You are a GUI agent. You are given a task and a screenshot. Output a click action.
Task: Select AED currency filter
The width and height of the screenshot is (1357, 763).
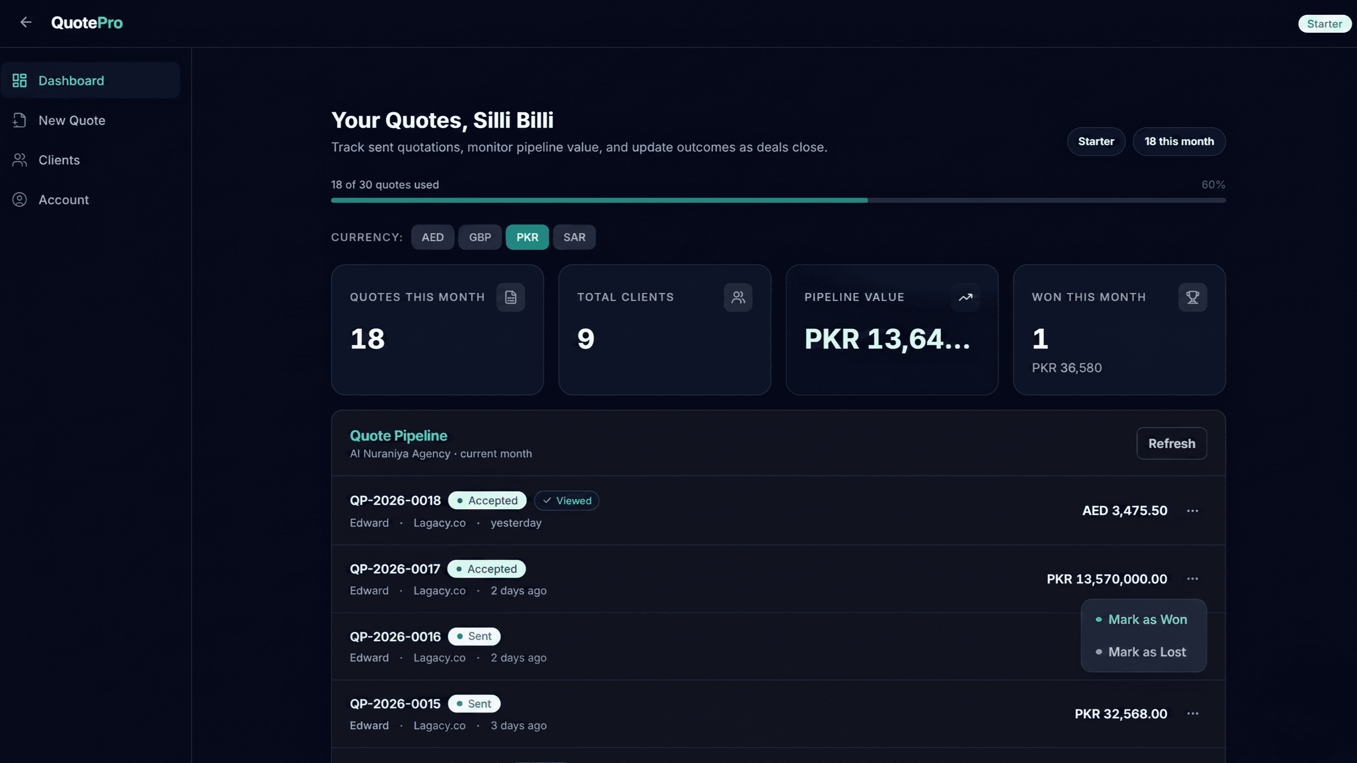(x=432, y=237)
